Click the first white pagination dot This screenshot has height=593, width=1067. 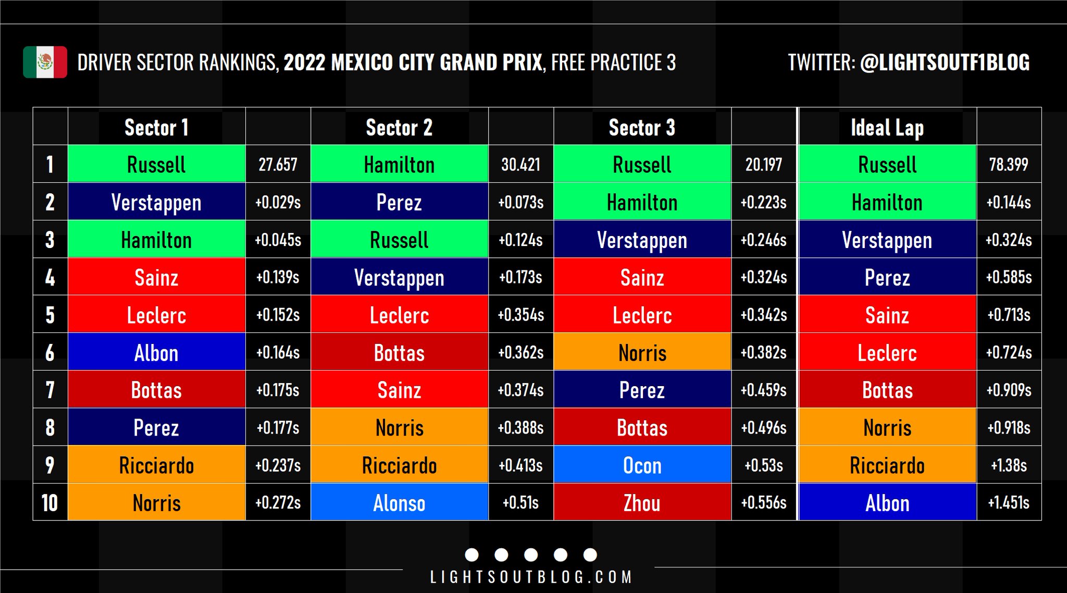472,554
